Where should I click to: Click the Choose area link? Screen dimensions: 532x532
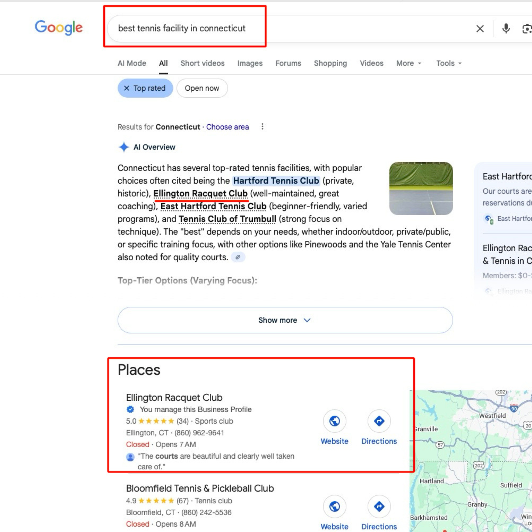(x=227, y=127)
